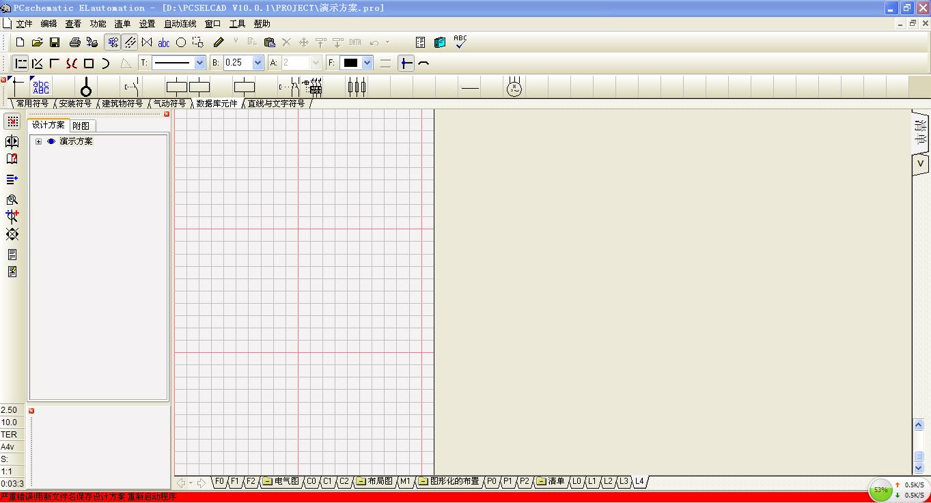Screen dimensions: 931x503
Task: Click the pencil edit tool
Action: coord(219,42)
